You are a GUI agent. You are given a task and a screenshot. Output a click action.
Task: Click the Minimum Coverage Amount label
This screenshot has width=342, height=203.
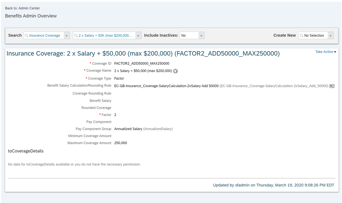point(90,136)
